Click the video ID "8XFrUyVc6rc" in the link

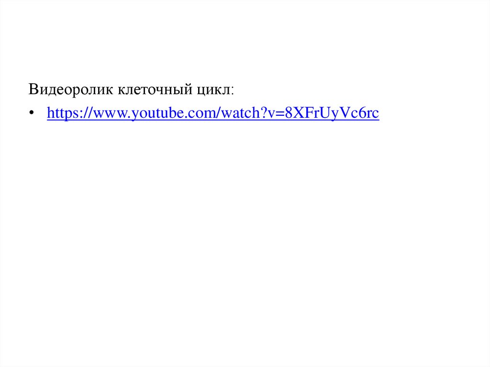(x=332, y=113)
